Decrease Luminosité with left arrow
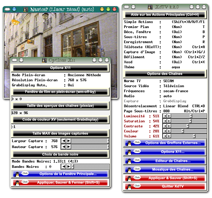Image resolution: width=212 pixels, height=198 pixels. [165, 116]
